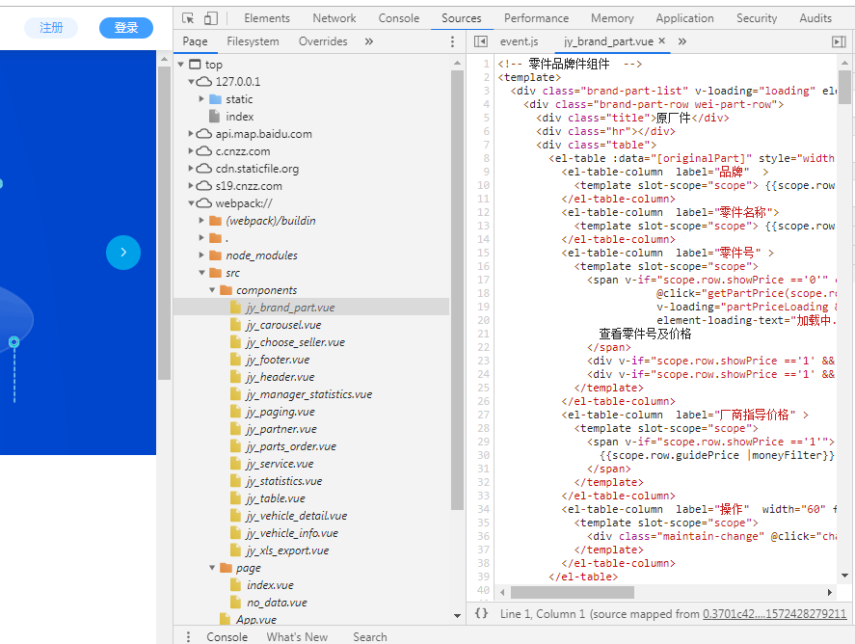Switch to the Network tab

pos(334,18)
